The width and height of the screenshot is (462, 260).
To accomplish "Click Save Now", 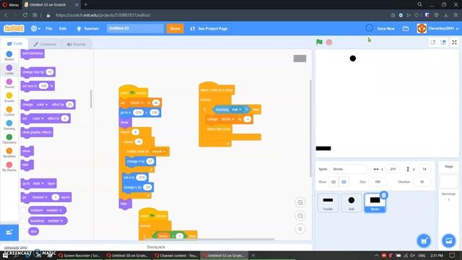I will coord(385,29).
